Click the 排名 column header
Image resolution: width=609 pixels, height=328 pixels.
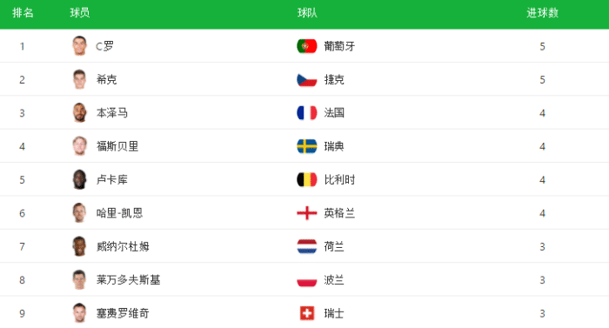click(x=23, y=13)
